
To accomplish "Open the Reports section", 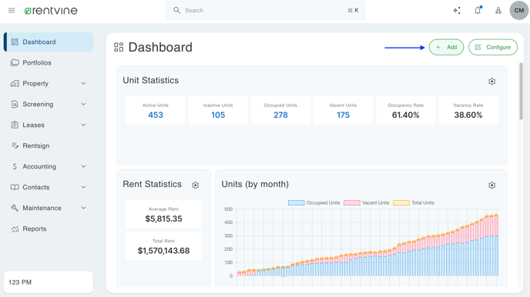I will click(49, 229).
